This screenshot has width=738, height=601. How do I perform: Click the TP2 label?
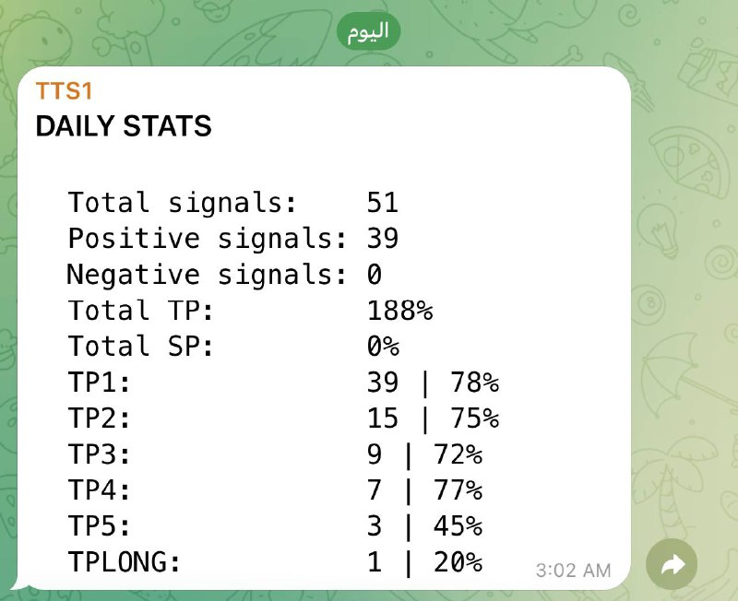pos(100,418)
